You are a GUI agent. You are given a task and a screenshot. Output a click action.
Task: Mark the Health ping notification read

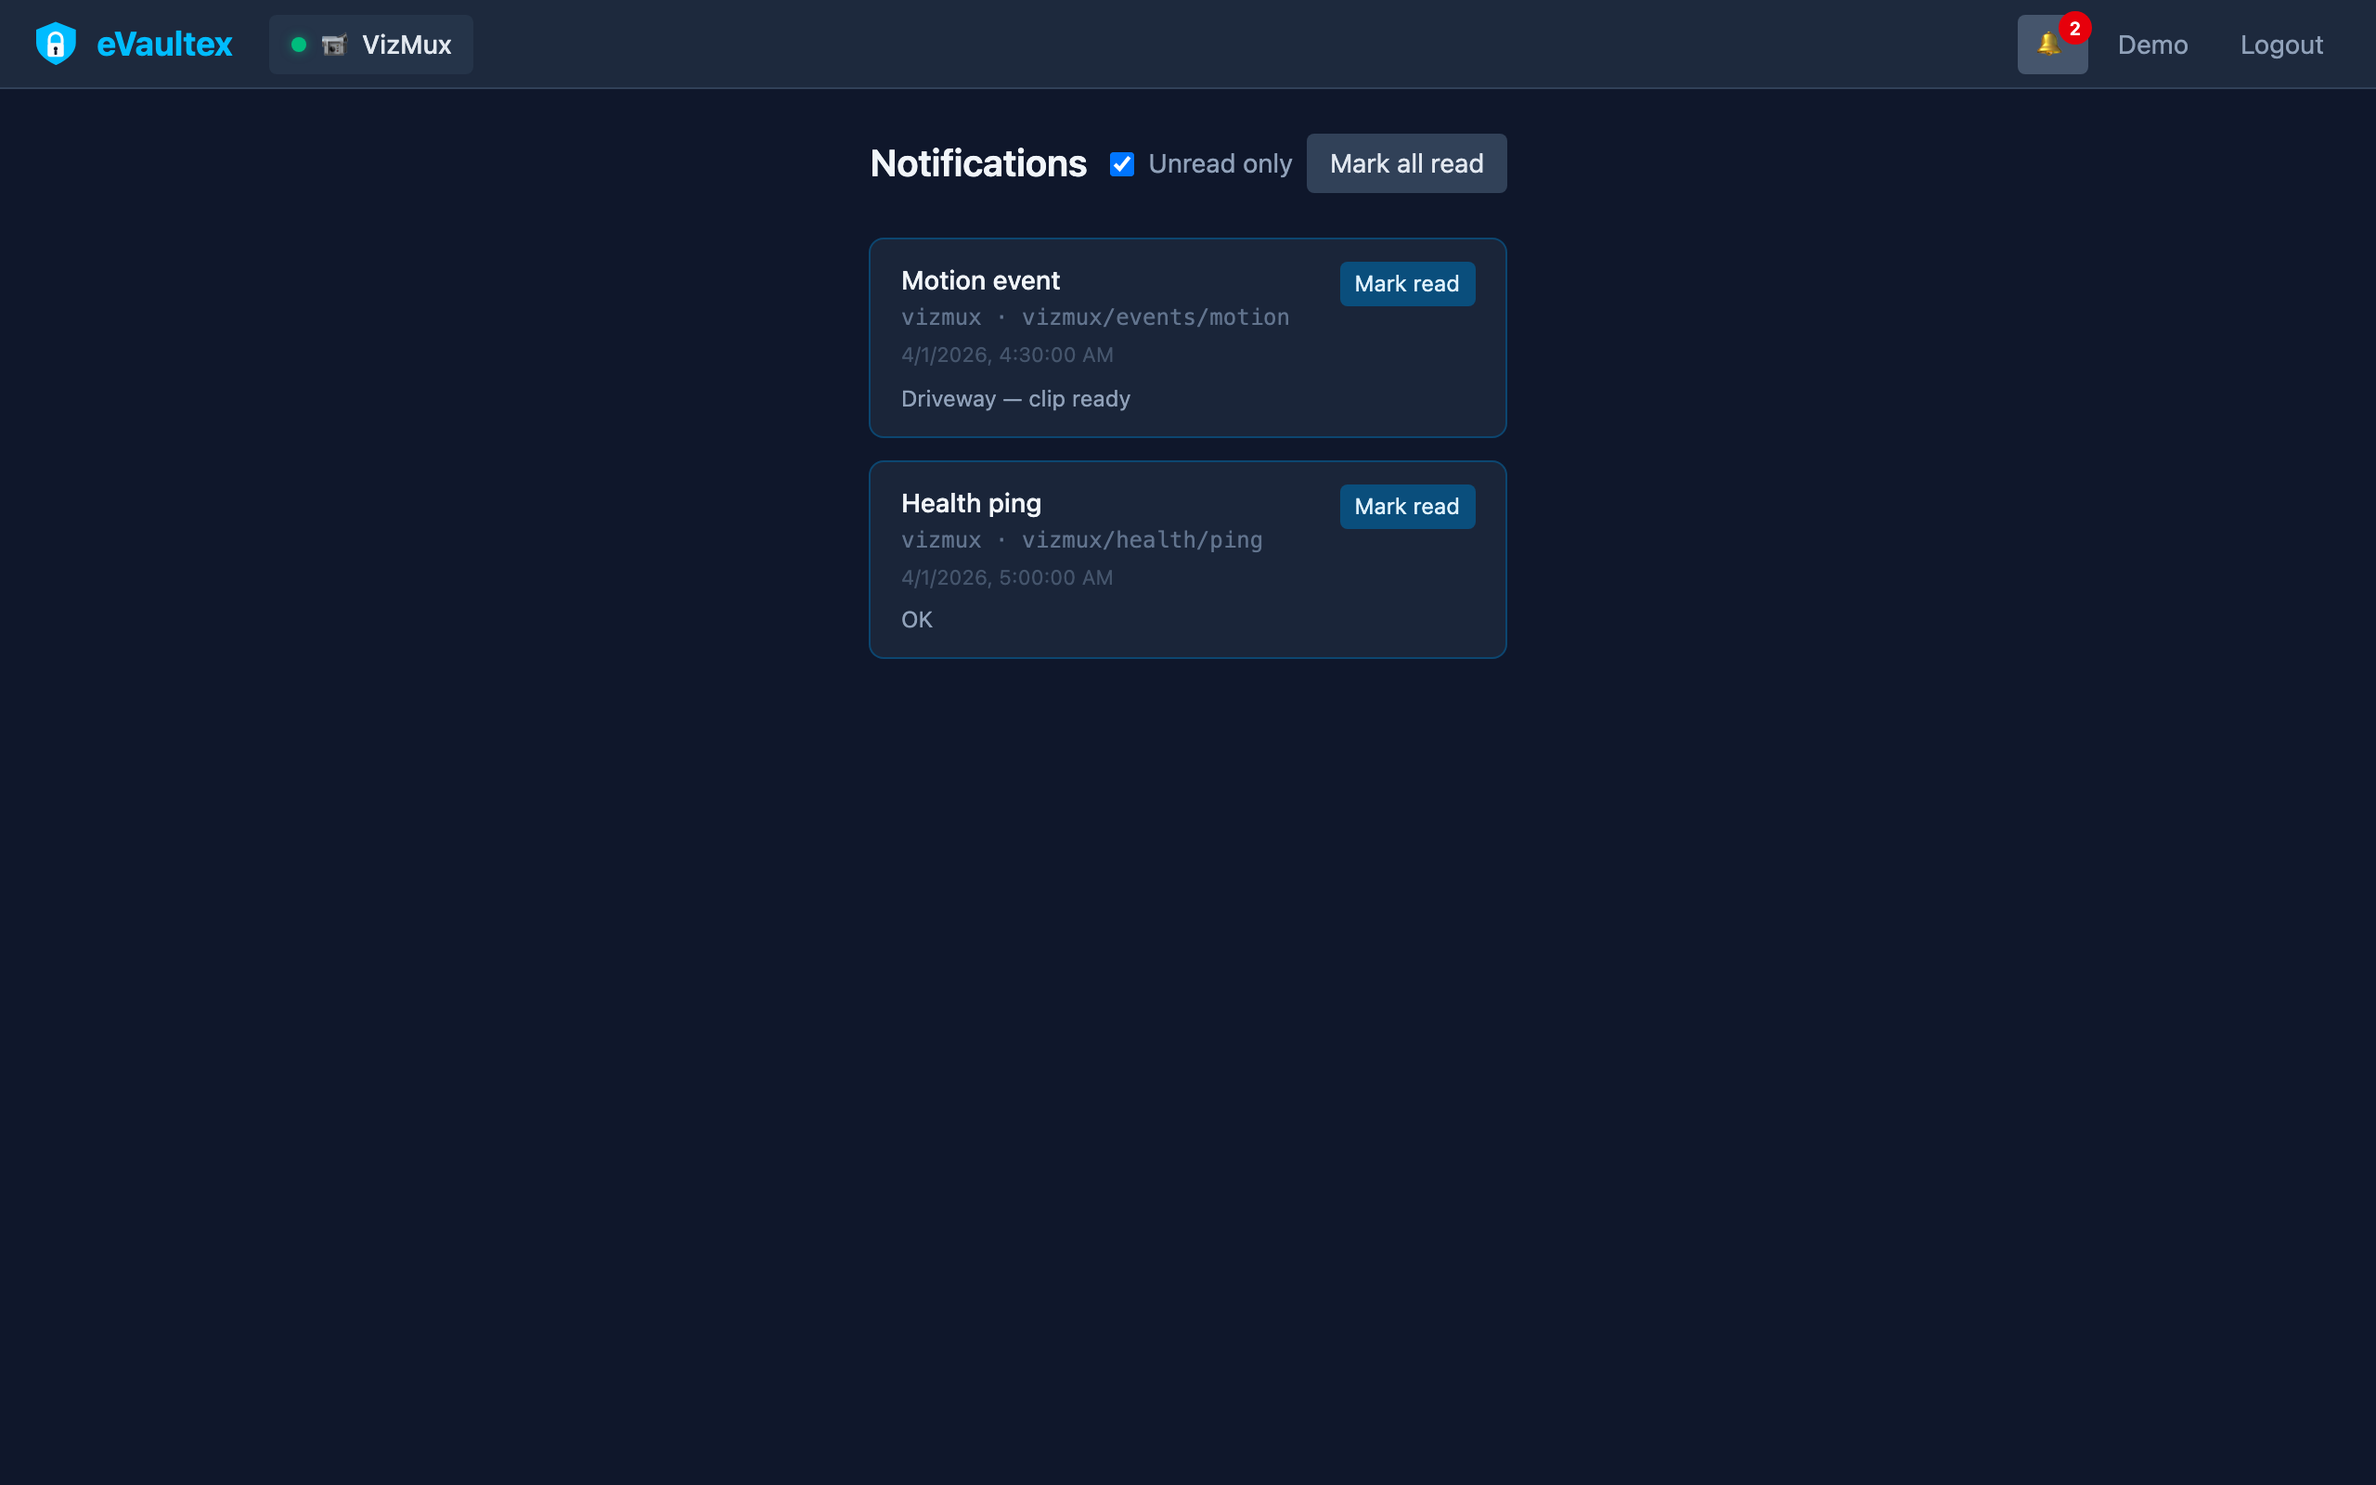1406,507
